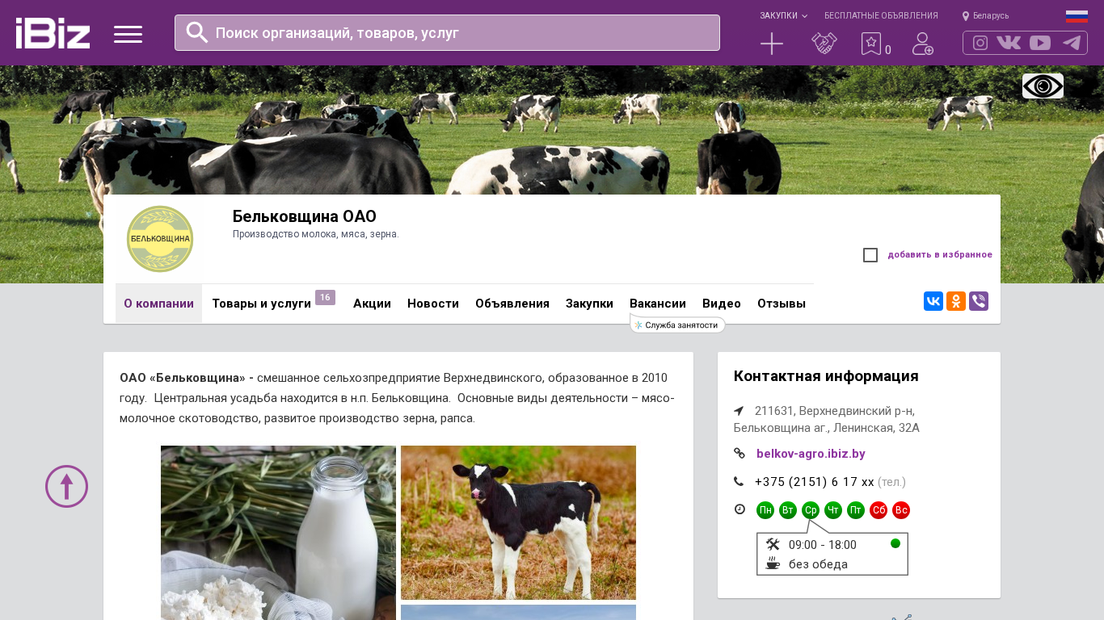This screenshot has width=1104, height=620.
Task: Click the scroll-to-top arrow button
Action: point(66,486)
